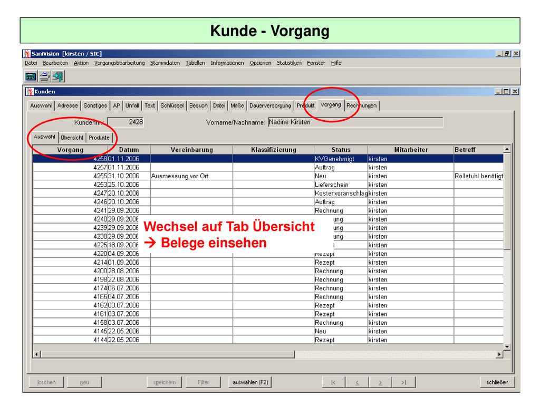This screenshot has height=405, width=540.
Task: Open the Informationen menu
Action: click(x=227, y=63)
